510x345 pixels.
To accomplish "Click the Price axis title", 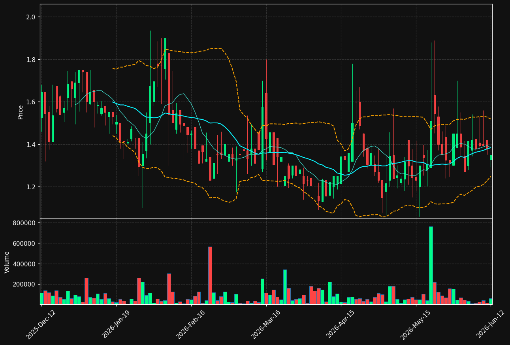I will pos(21,112).
